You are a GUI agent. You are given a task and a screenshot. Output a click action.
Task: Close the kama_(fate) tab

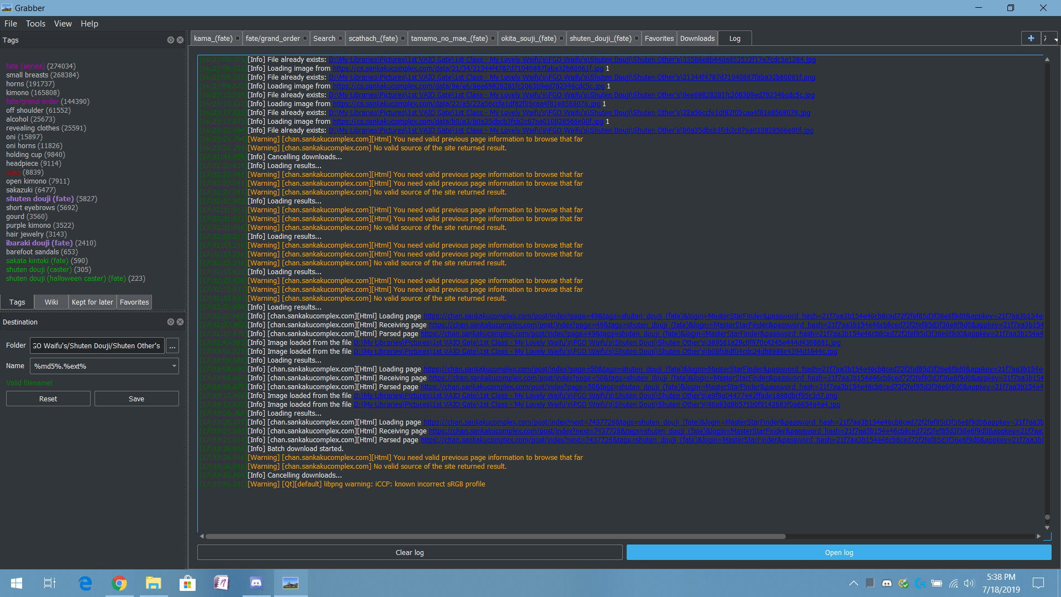[x=238, y=39]
